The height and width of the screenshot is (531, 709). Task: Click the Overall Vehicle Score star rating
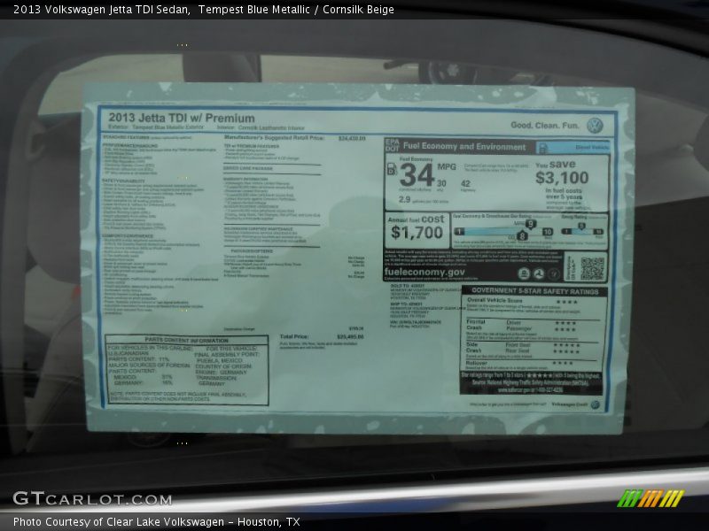click(x=565, y=302)
